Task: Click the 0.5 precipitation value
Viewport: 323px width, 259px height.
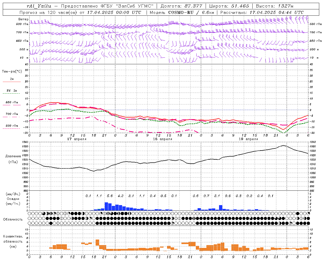Action: click(x=164, y=196)
